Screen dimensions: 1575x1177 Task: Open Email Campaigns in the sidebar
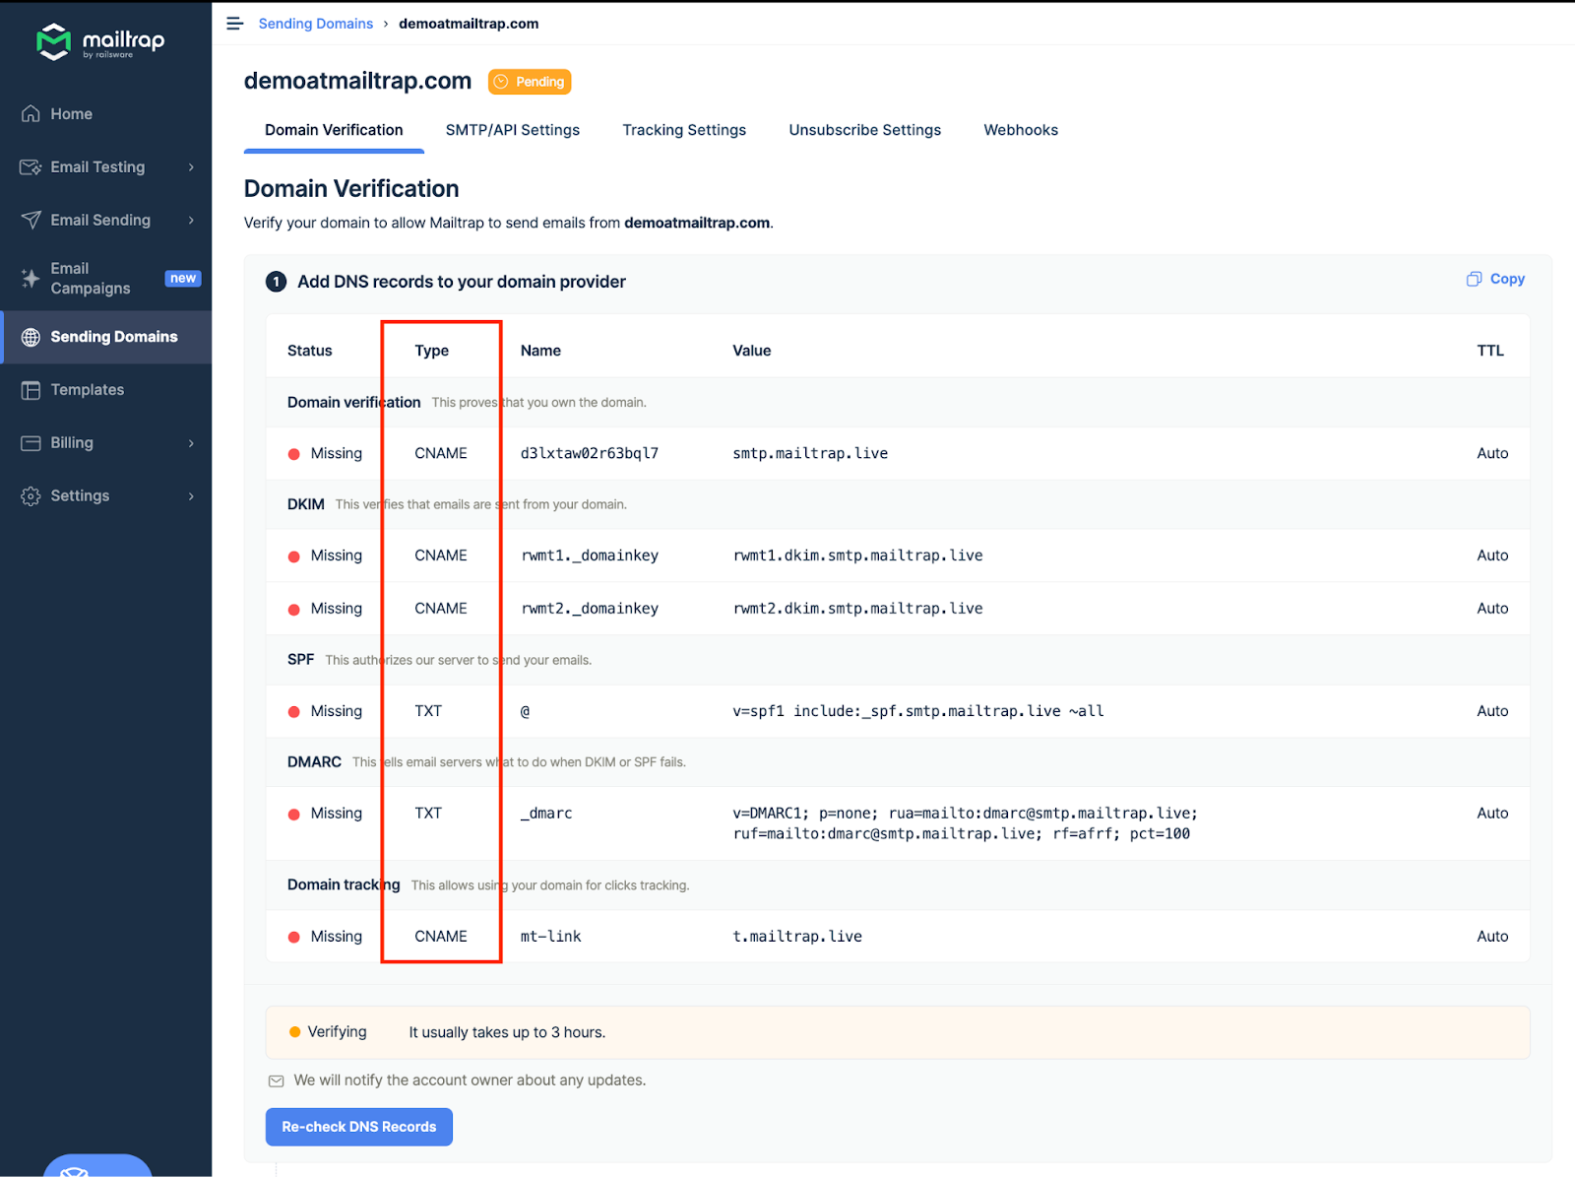pos(106,279)
